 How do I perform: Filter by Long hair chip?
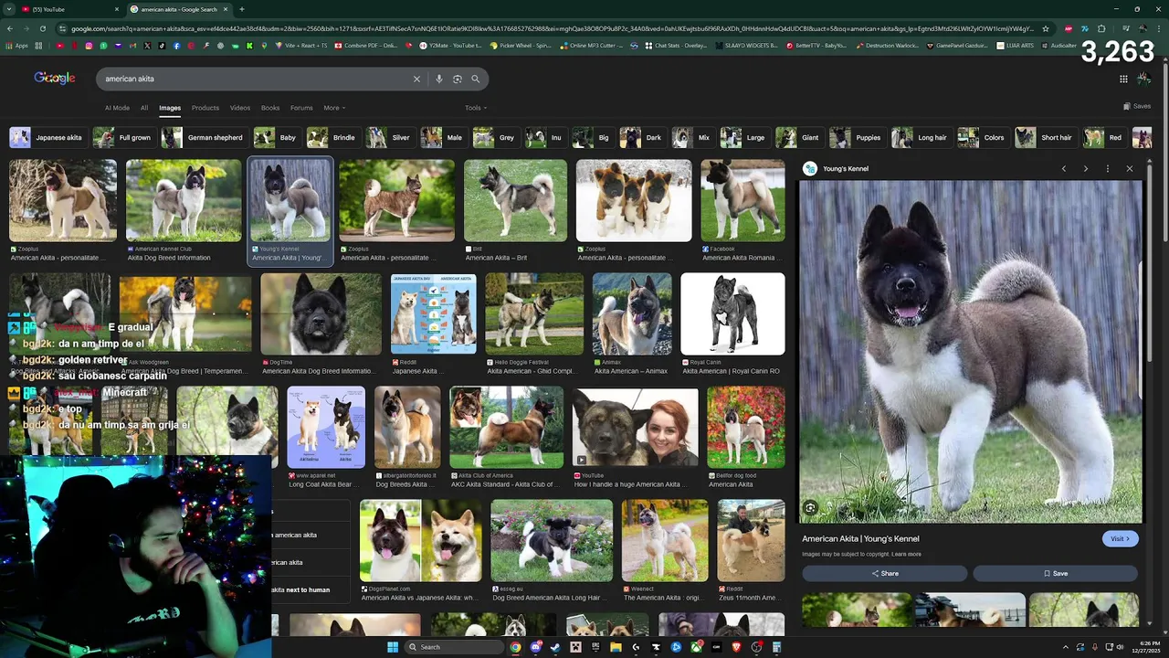click(x=921, y=138)
